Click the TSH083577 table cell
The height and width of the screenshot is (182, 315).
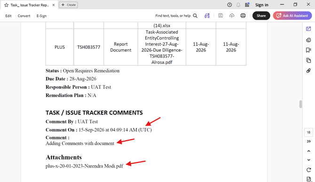88,47
